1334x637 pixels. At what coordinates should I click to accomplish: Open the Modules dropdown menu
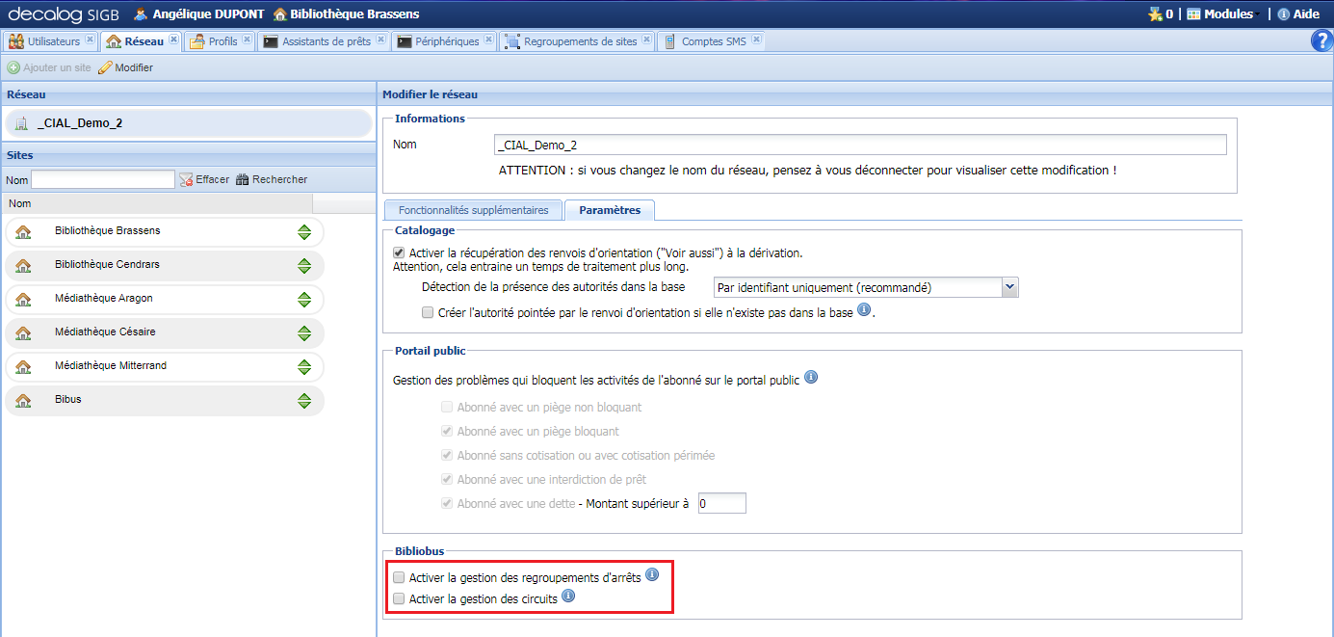point(1220,14)
